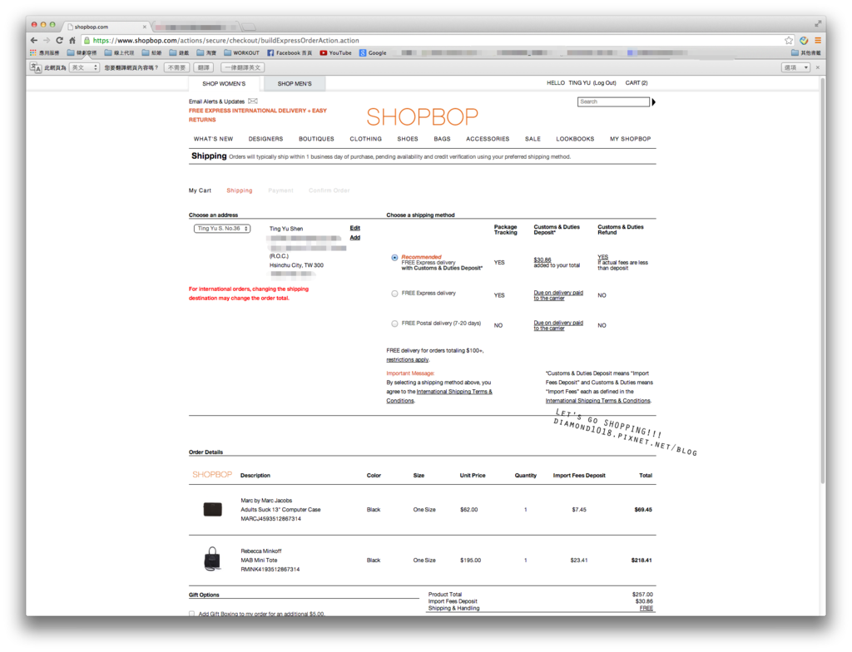Click the Rebecca Minkoff tote thumbnail

coord(212,559)
